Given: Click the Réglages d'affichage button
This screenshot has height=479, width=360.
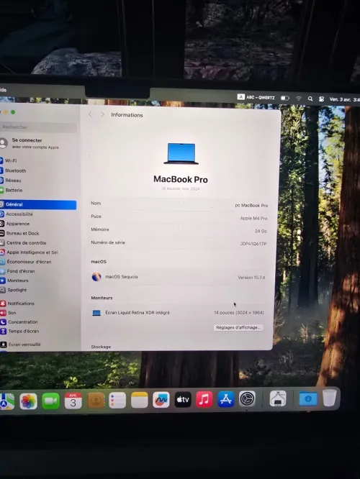Looking at the screenshot, I should (x=238, y=327).
